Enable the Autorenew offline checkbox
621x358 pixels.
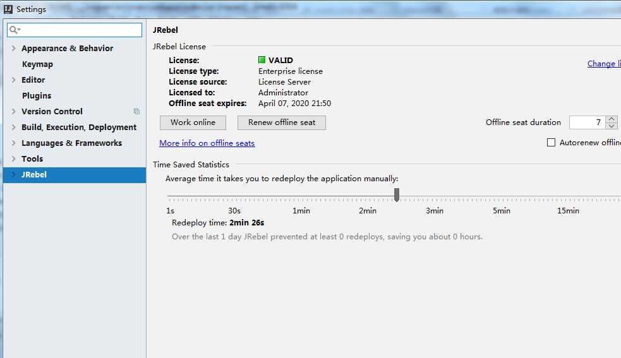coord(551,143)
